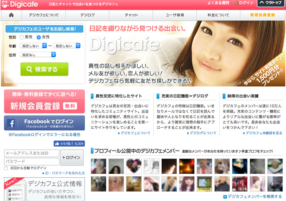Click the gray ログイン button
The width and height of the screenshot is (286, 201).
(72, 157)
